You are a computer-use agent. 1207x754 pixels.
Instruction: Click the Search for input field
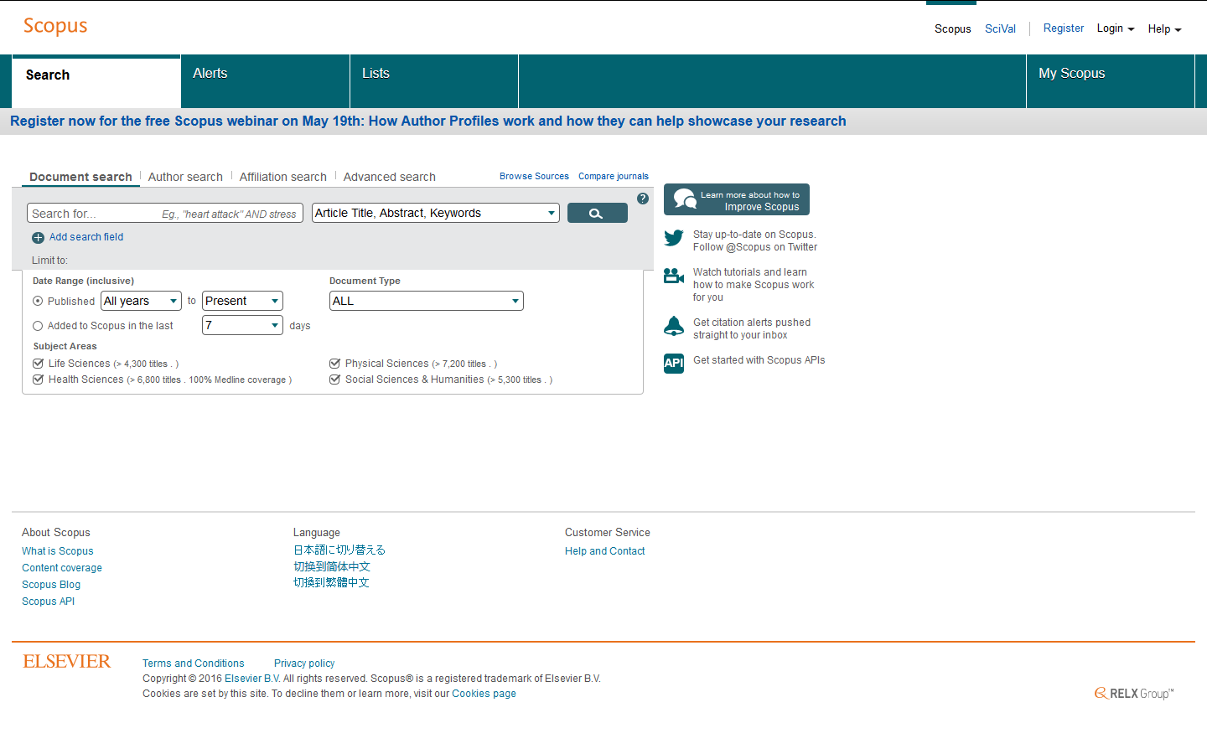click(x=165, y=214)
